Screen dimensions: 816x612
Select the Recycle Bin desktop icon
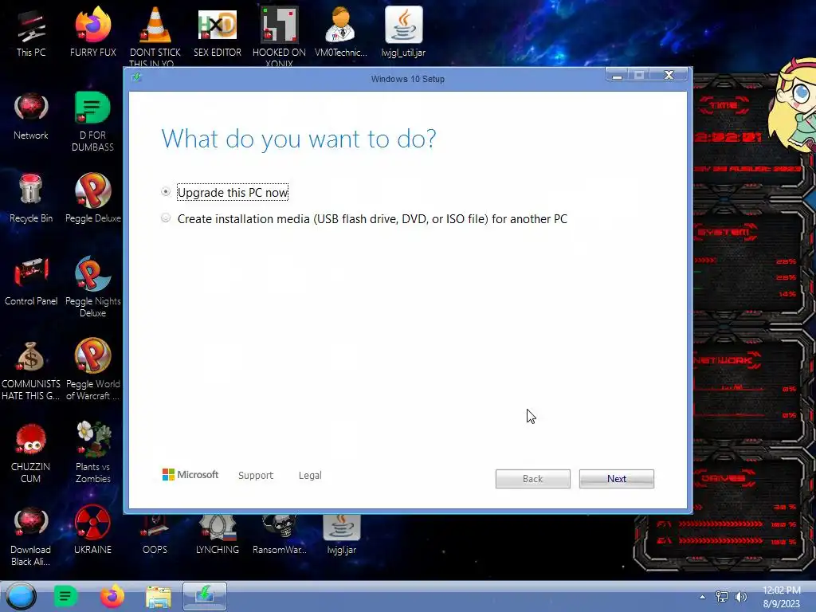(31, 198)
